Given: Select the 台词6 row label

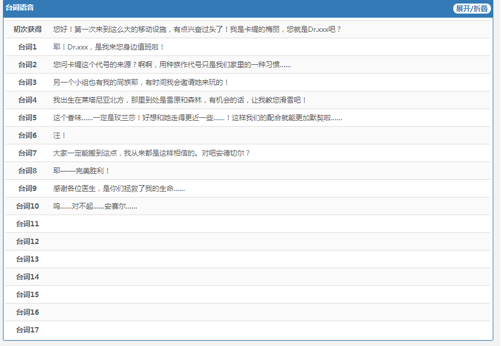Looking at the screenshot, I should (x=28, y=136).
